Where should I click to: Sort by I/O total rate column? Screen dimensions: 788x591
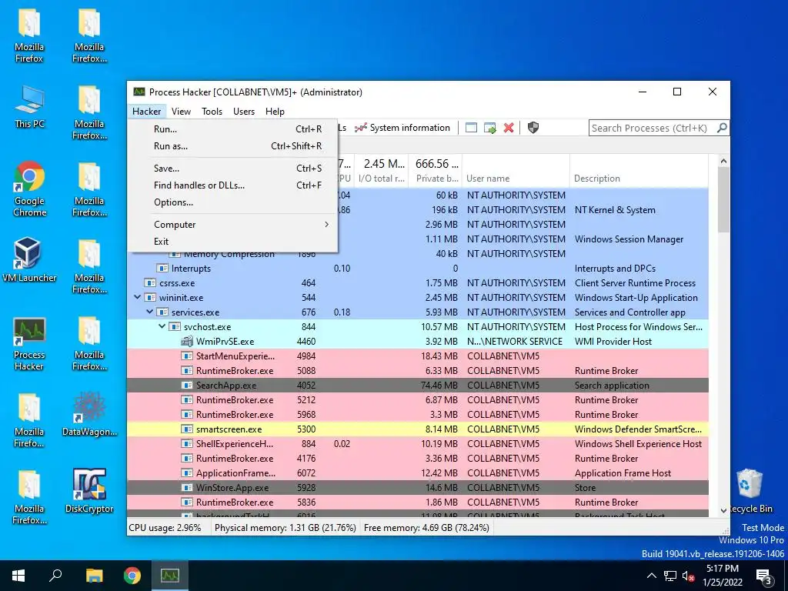click(x=382, y=171)
